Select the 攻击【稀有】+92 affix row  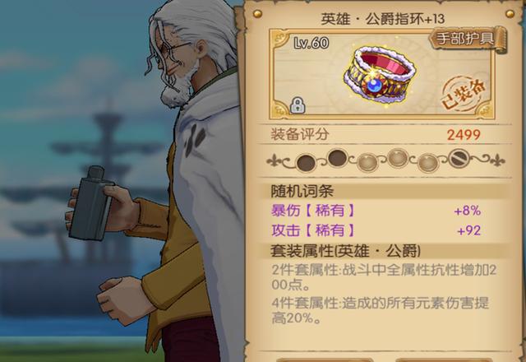(376, 230)
